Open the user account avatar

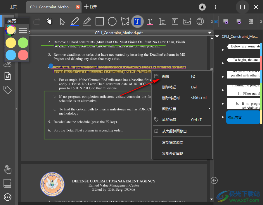202,7
